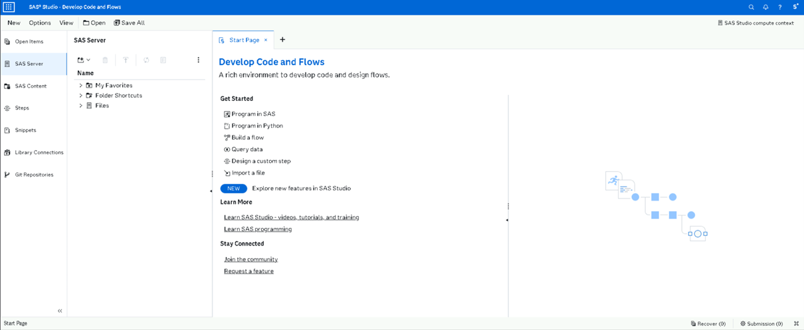
Task: Collapse the navigation pane with double chevron
Action: pos(60,311)
